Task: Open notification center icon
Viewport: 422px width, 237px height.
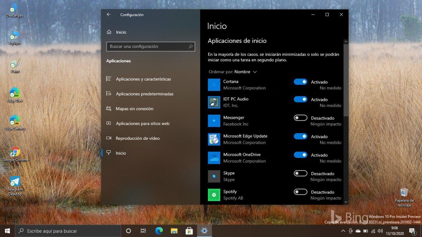Action: (x=412, y=231)
